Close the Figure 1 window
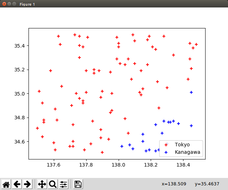 pos(4,4)
